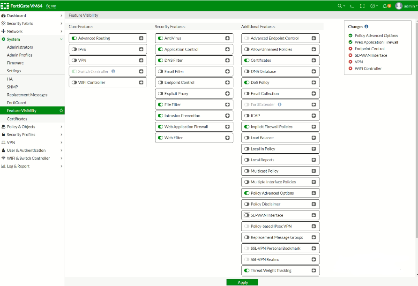
Task: Click the plus icon on IPv6
Action: pyautogui.click(x=141, y=49)
